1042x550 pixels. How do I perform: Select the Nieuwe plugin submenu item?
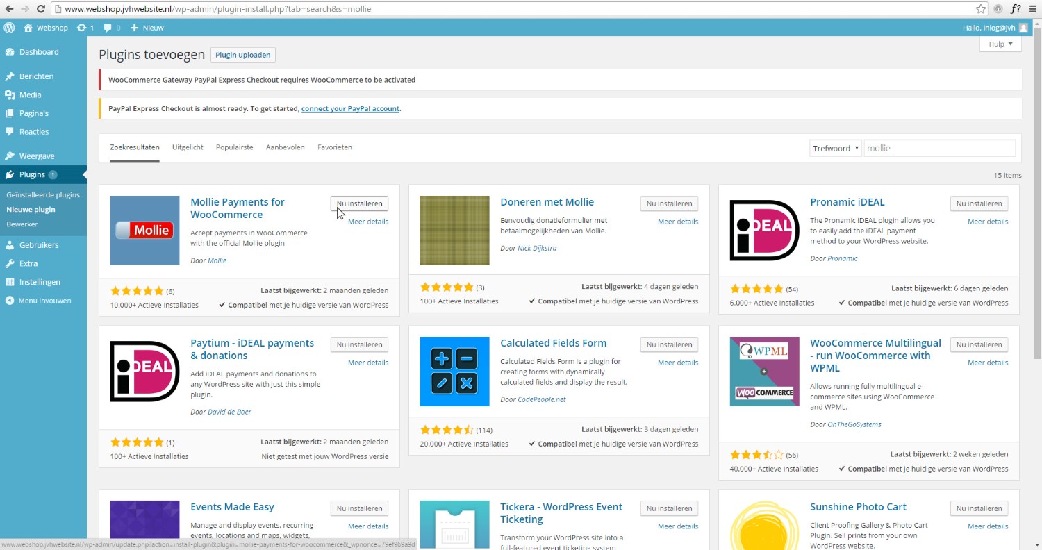[x=31, y=210]
